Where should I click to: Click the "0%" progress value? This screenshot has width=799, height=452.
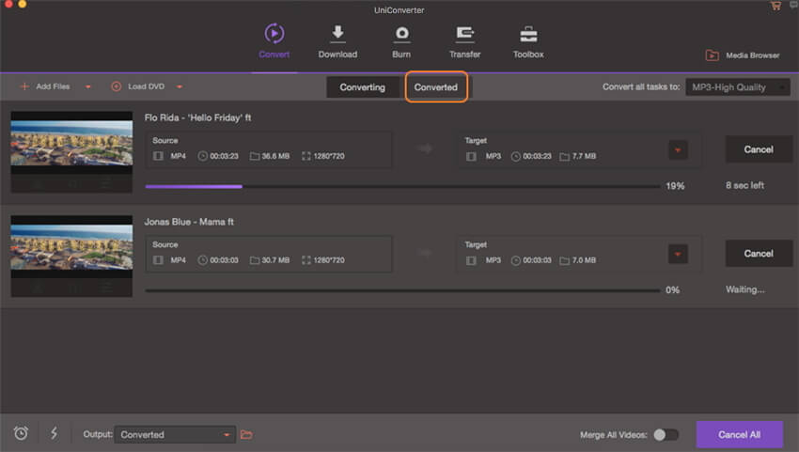[672, 290]
